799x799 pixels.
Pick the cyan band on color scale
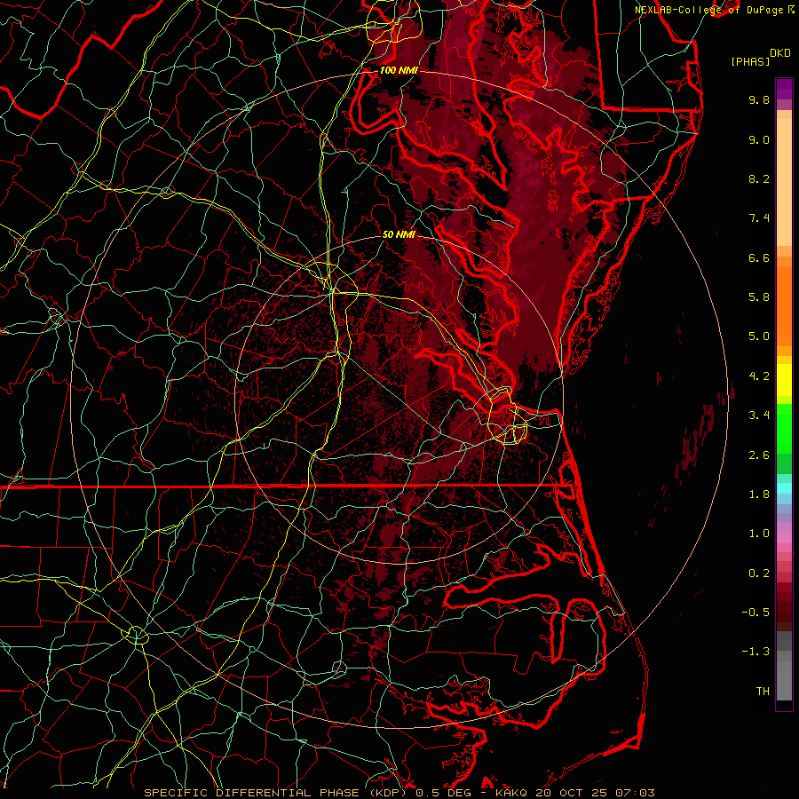784,488
